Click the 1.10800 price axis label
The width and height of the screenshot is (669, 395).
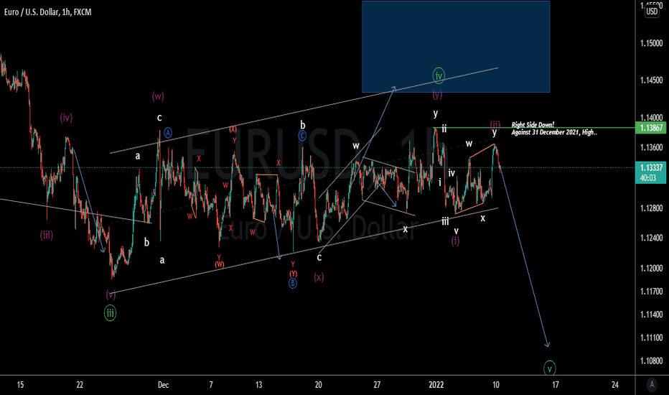point(652,361)
